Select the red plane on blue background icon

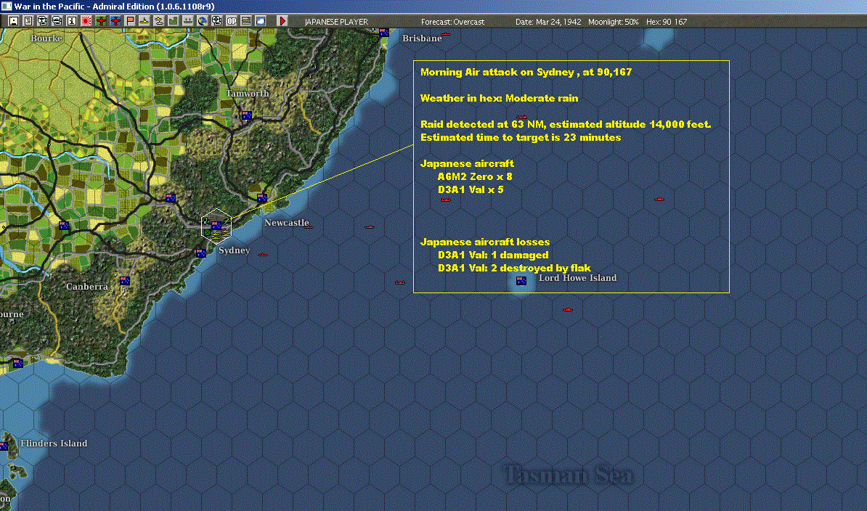click(115, 21)
